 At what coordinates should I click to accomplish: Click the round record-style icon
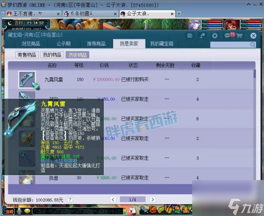214,36
